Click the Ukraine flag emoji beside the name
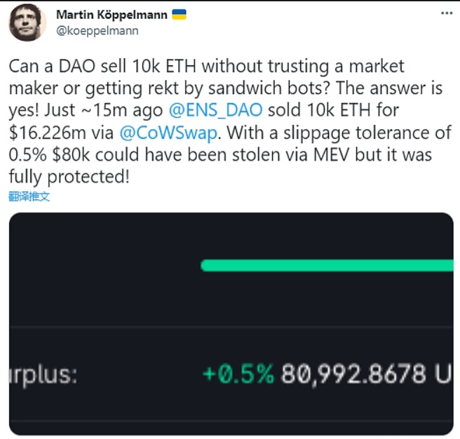The image size is (460, 439). coord(180,15)
